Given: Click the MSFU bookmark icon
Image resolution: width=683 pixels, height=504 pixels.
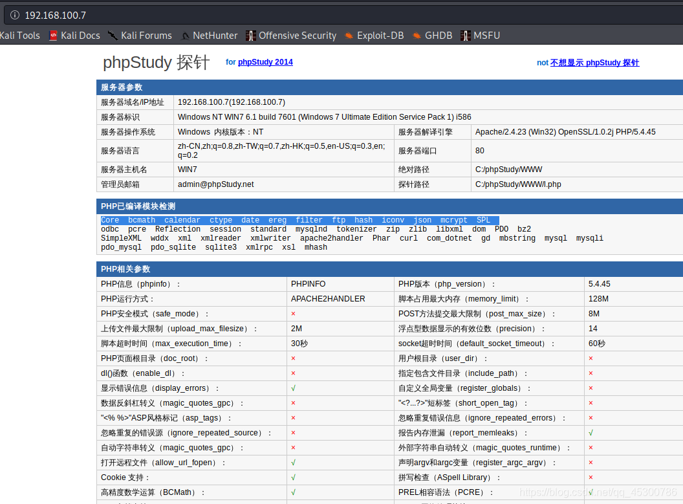Looking at the screenshot, I should [x=465, y=36].
